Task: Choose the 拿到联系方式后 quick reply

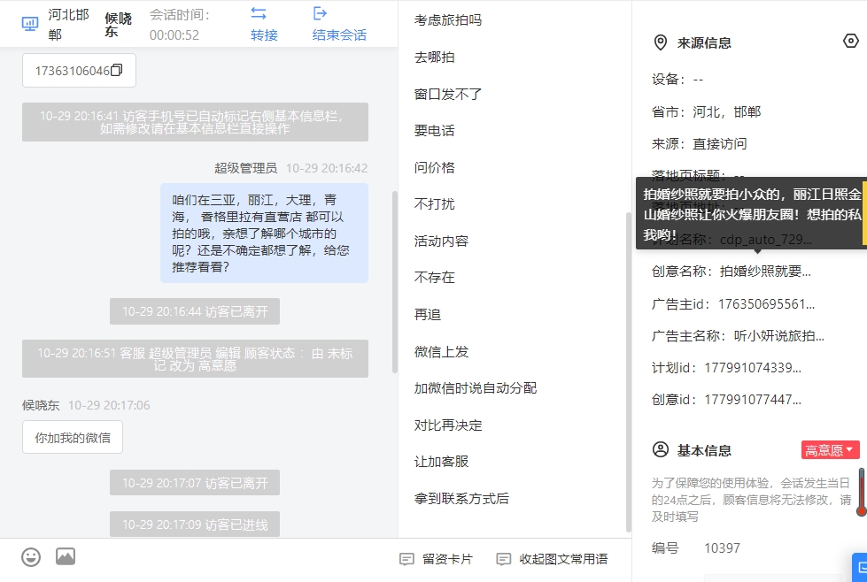Action: (461, 499)
